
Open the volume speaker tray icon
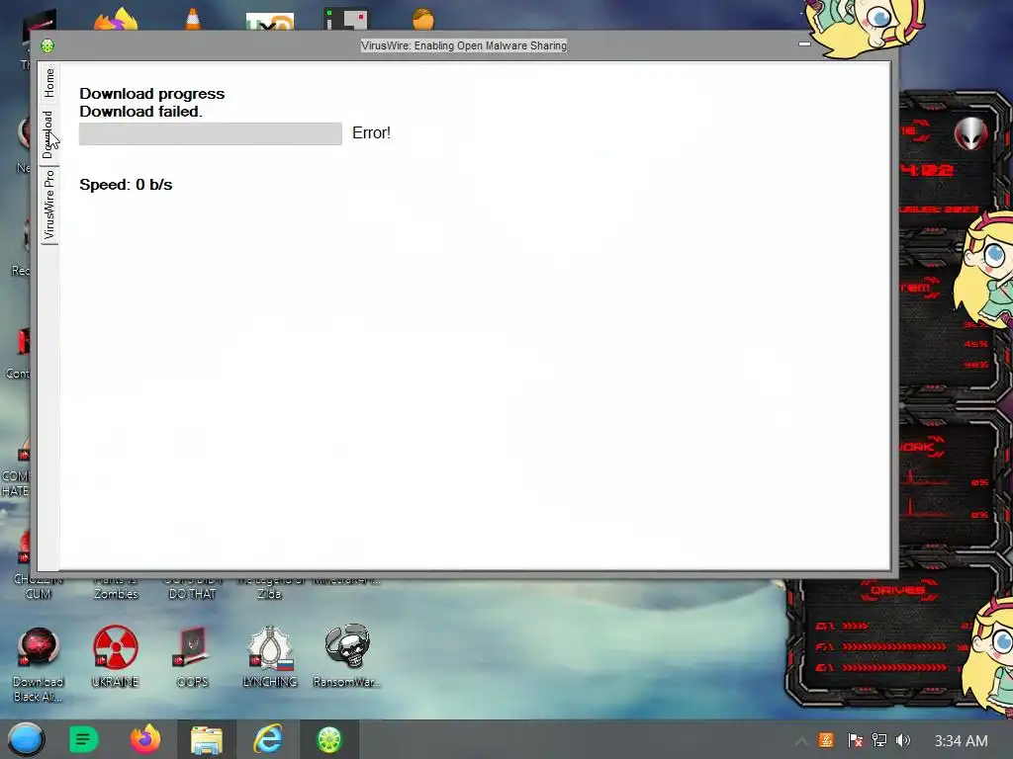point(903,740)
